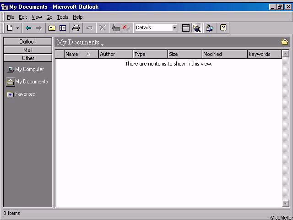Screen dimensions: 293x220
Task: Click the scrollbar up arrow
Action: pos(286,54)
